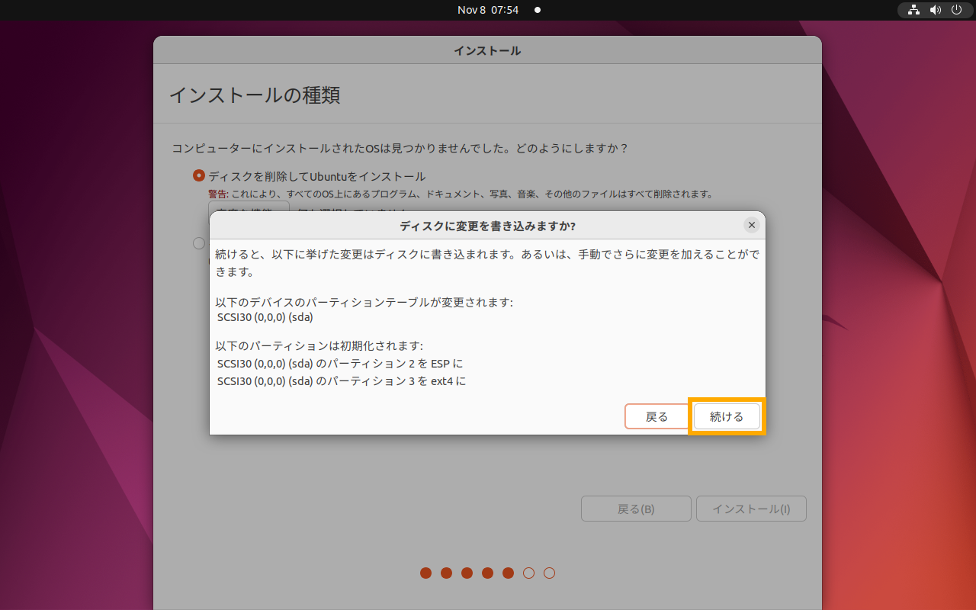Open the network status icon in top bar
The height and width of the screenshot is (610, 976).
(x=913, y=10)
